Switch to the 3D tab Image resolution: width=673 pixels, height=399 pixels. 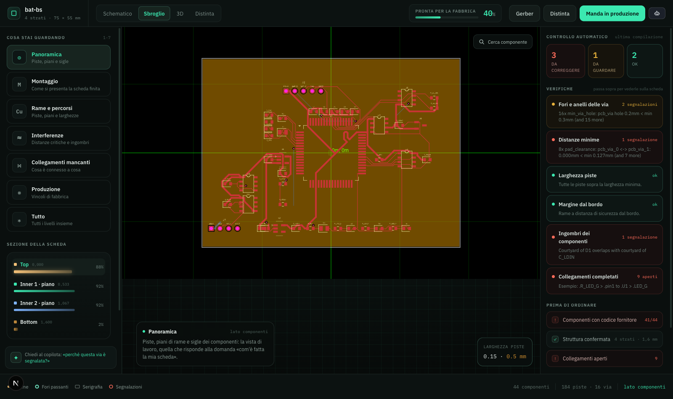click(x=180, y=13)
